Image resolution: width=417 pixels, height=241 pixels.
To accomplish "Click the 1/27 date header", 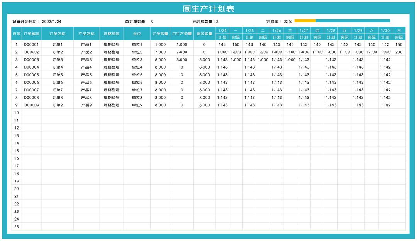I will pos(304,30).
